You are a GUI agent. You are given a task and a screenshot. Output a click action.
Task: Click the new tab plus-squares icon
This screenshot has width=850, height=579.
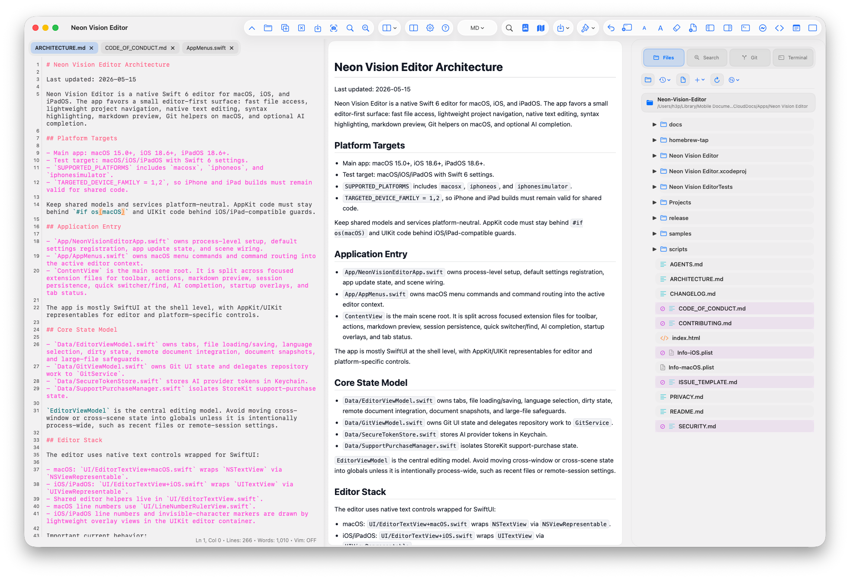point(285,28)
